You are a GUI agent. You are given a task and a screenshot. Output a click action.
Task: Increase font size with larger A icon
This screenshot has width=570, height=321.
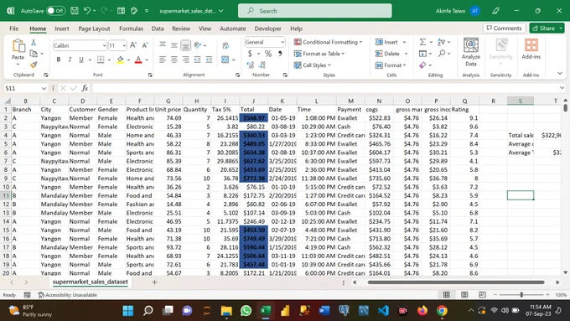(x=133, y=45)
